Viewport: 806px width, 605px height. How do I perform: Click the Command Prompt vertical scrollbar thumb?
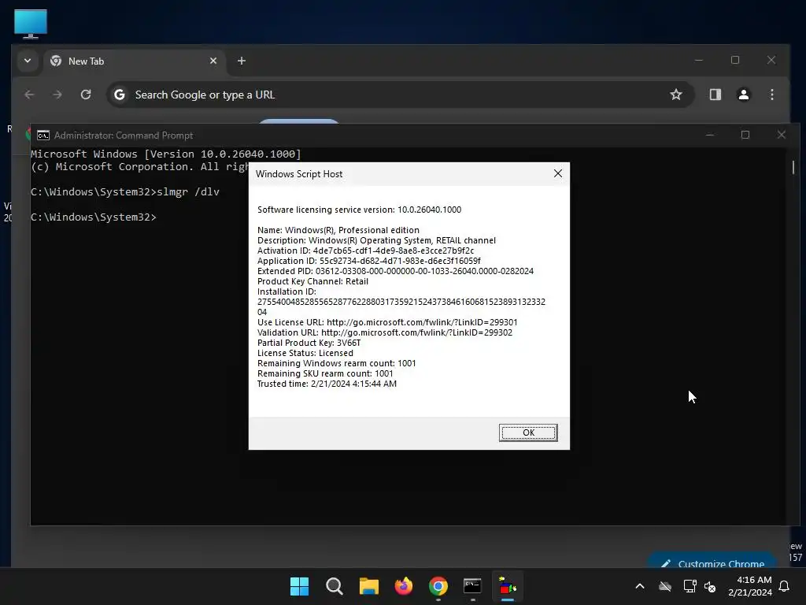click(793, 167)
